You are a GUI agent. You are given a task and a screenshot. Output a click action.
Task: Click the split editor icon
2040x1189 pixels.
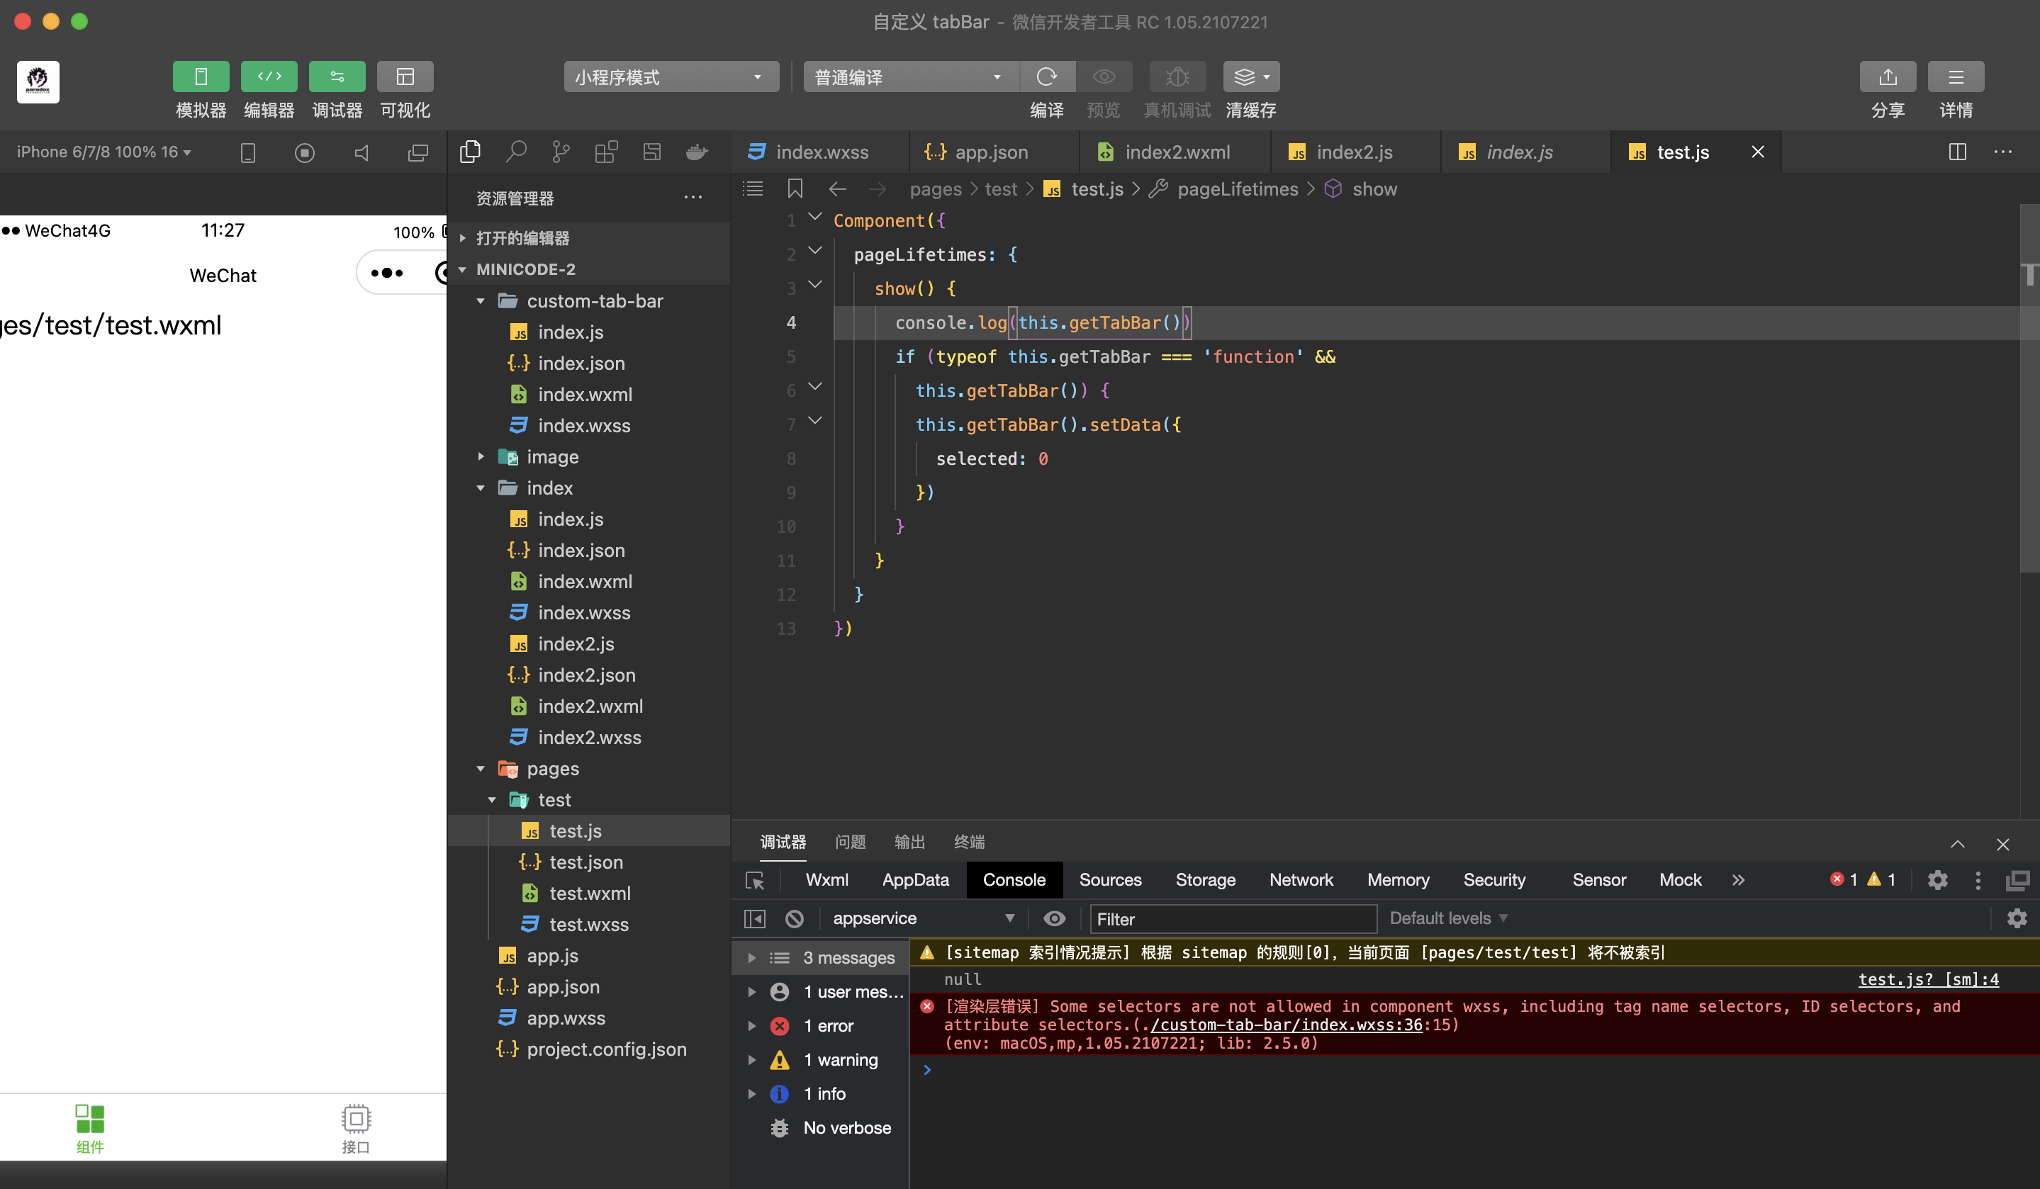point(1958,152)
